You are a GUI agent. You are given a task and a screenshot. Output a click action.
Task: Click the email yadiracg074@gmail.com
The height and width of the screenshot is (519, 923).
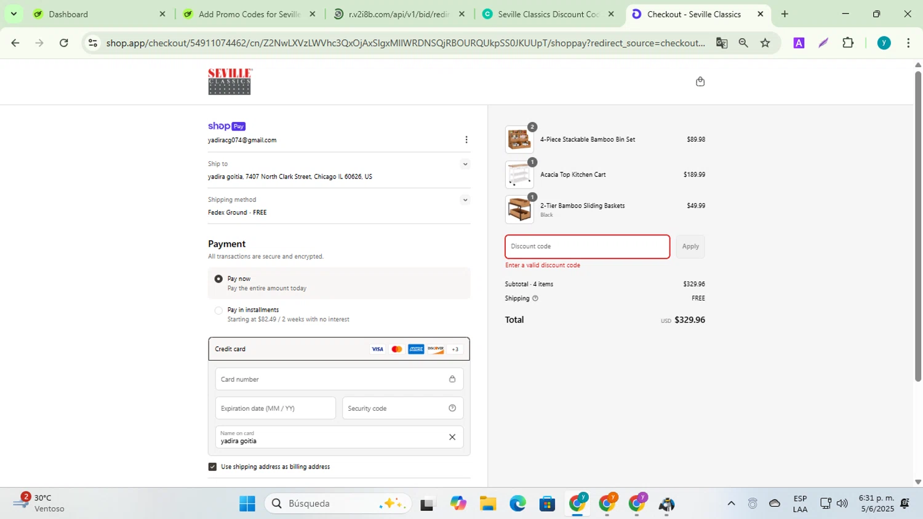pos(242,140)
